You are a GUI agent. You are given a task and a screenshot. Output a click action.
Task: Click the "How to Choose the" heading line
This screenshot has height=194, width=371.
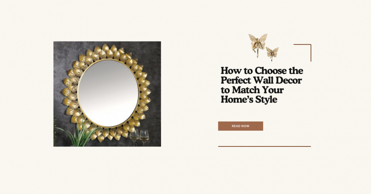coord(262,71)
